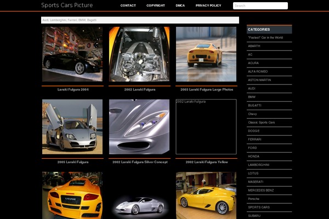The width and height of the screenshot is (329, 219).
Task: Open the ABARTH category
Action: pyautogui.click(x=254, y=46)
